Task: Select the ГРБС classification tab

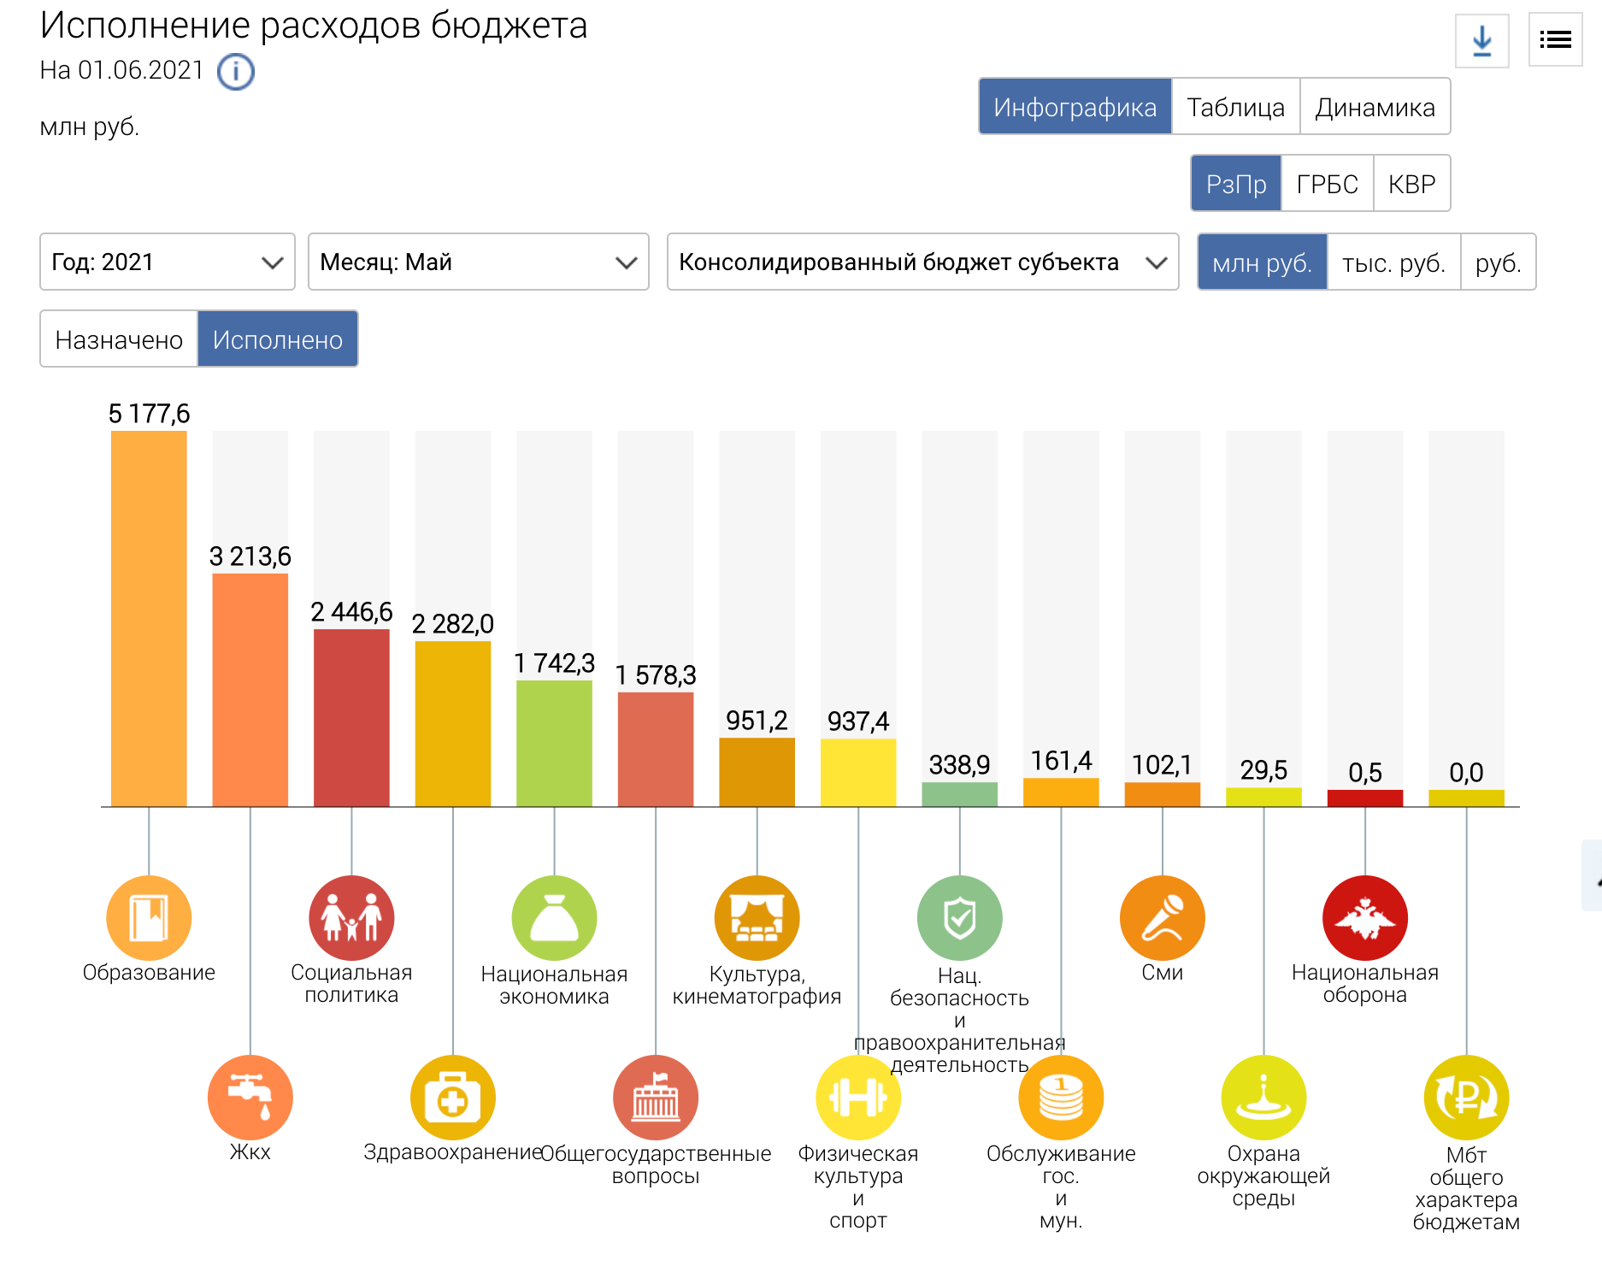Action: click(x=1328, y=184)
